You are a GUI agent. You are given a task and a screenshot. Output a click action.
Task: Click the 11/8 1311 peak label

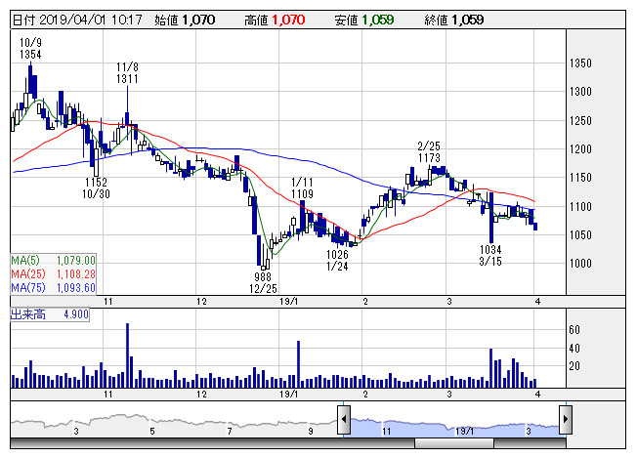click(127, 73)
